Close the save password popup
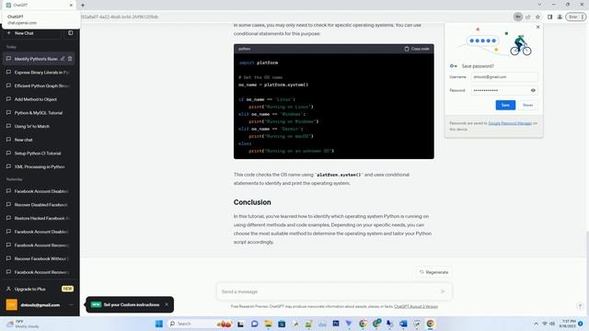The height and width of the screenshot is (331, 589). [537, 27]
